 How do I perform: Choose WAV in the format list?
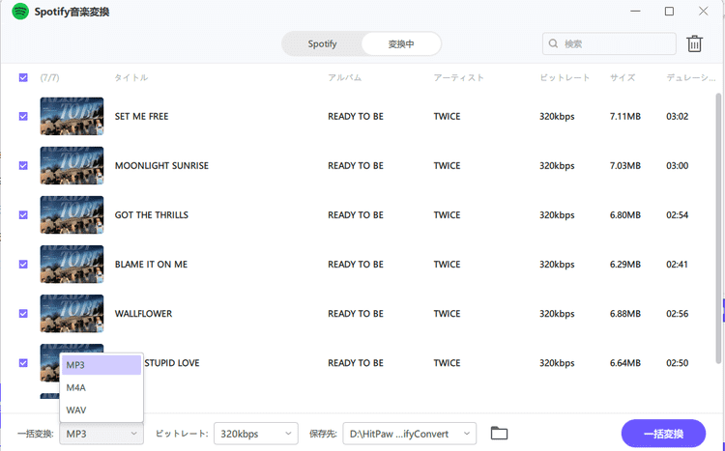tap(101, 409)
